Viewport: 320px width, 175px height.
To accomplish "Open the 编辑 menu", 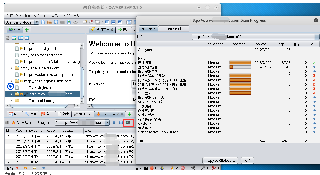I will 18,15.
